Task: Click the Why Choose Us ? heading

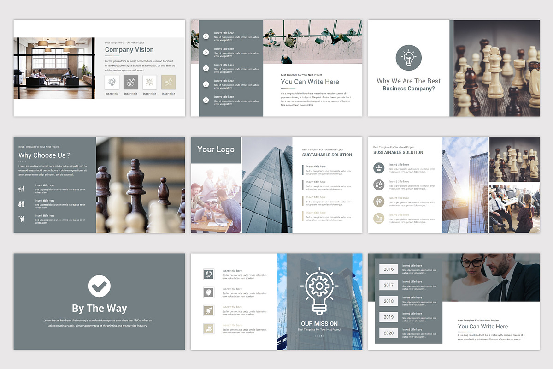Action: (x=45, y=155)
